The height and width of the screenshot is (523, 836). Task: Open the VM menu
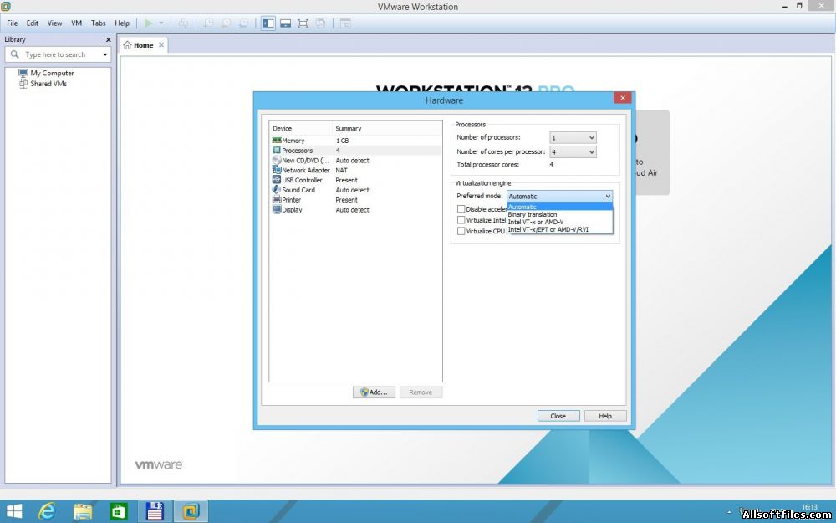[76, 23]
